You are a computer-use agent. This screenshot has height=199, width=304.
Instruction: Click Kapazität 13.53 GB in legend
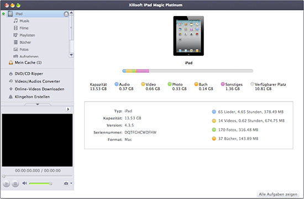pyautogui.click(x=98, y=87)
